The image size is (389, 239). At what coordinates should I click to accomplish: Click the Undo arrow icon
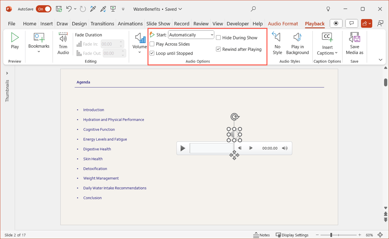pos(69,9)
